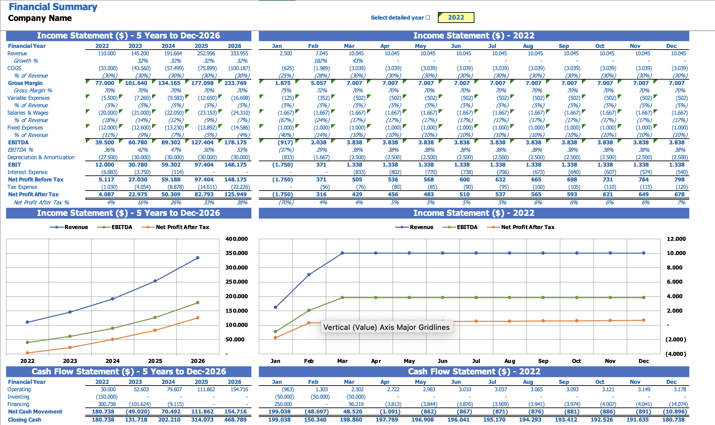
Task: Select the 'Income Statement ($) - 2022' table header banner
Action: 474,36
